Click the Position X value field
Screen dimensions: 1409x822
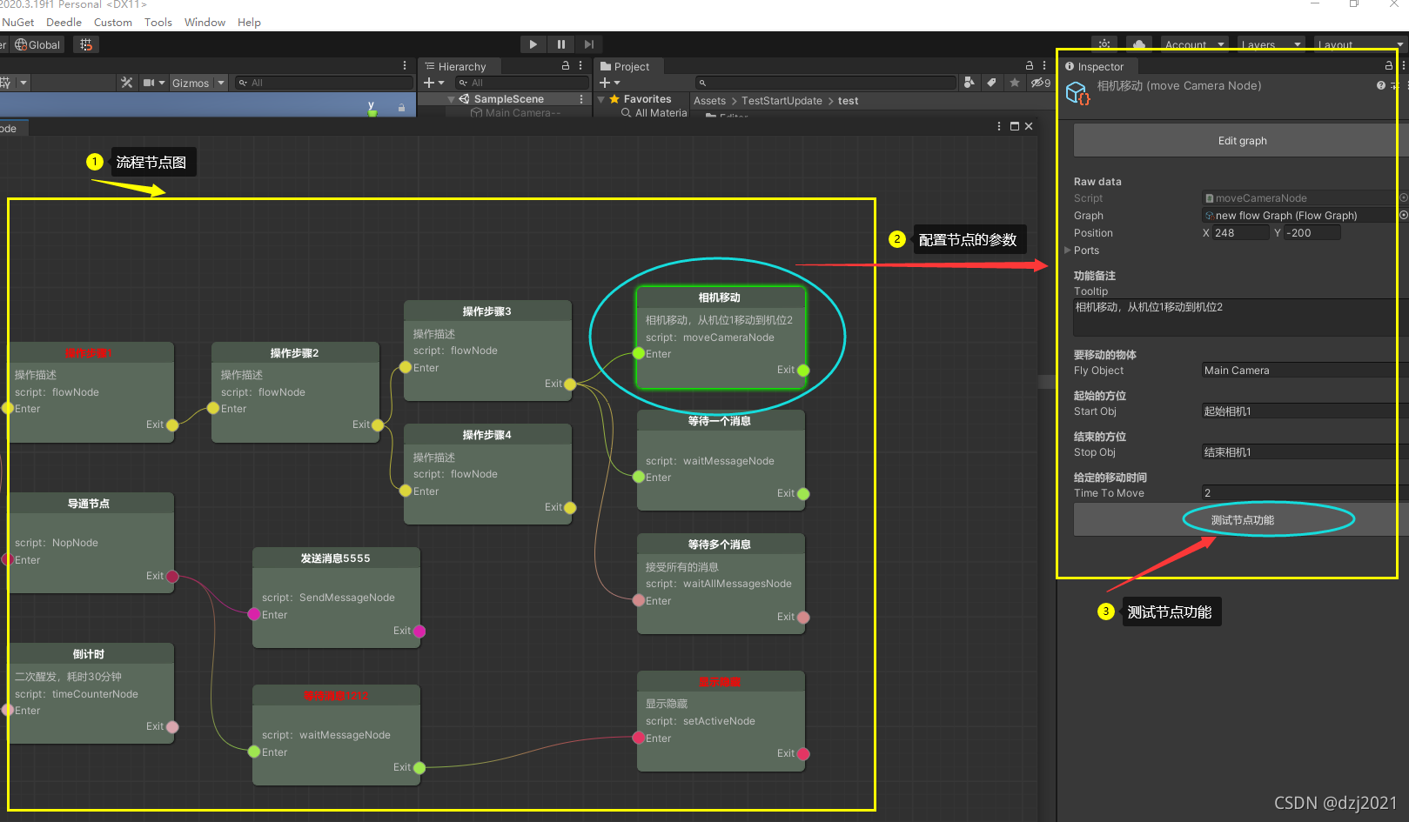[1240, 233]
